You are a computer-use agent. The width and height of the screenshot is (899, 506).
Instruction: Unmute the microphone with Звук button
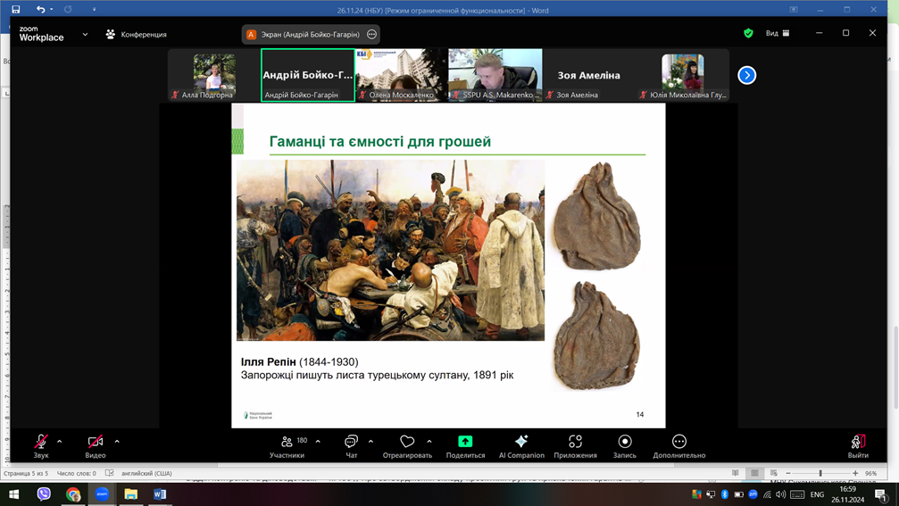coord(41,443)
